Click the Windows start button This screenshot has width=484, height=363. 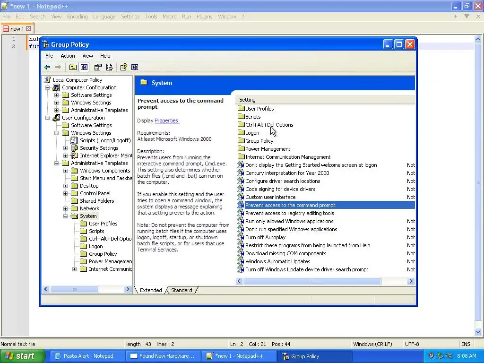click(22, 356)
